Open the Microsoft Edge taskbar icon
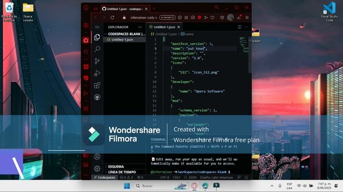Screen dimensions: 343x192 [x=205, y=186]
